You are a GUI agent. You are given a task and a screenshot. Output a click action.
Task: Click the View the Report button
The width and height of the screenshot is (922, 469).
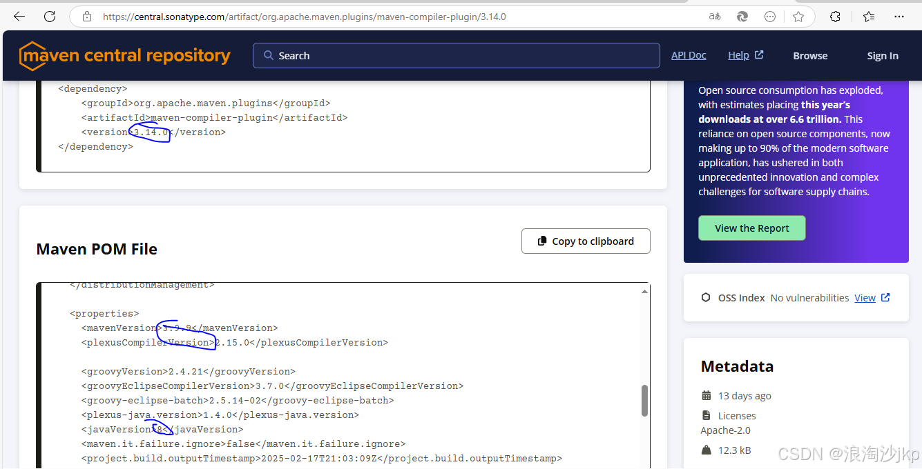click(752, 228)
